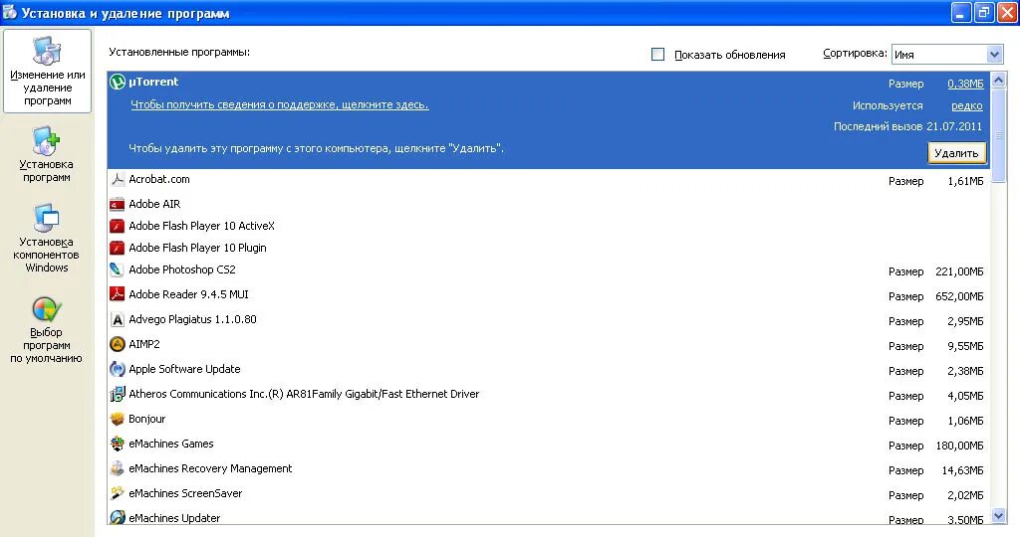Select 'eMachines Updater' entry

point(549,517)
